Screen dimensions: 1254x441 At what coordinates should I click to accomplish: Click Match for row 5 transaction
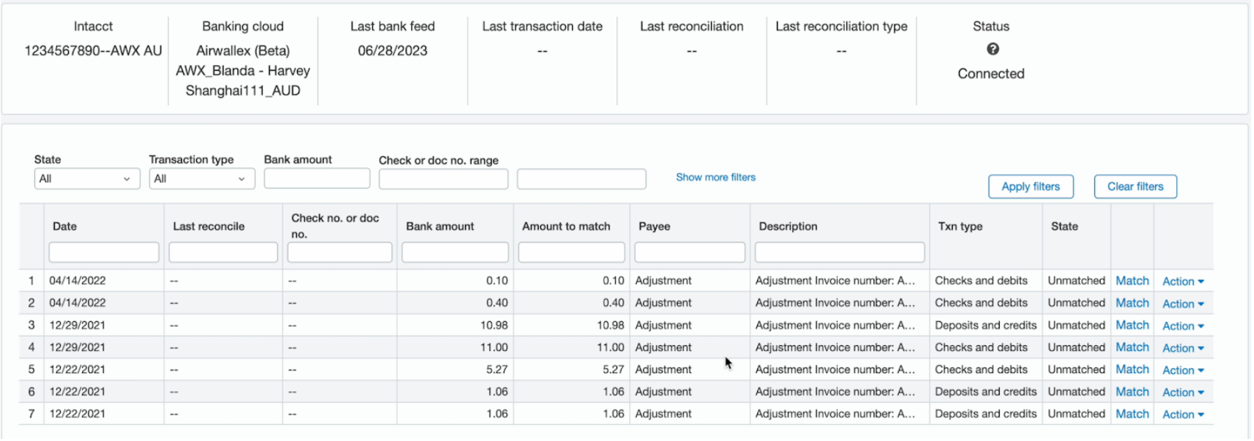pyautogui.click(x=1132, y=370)
